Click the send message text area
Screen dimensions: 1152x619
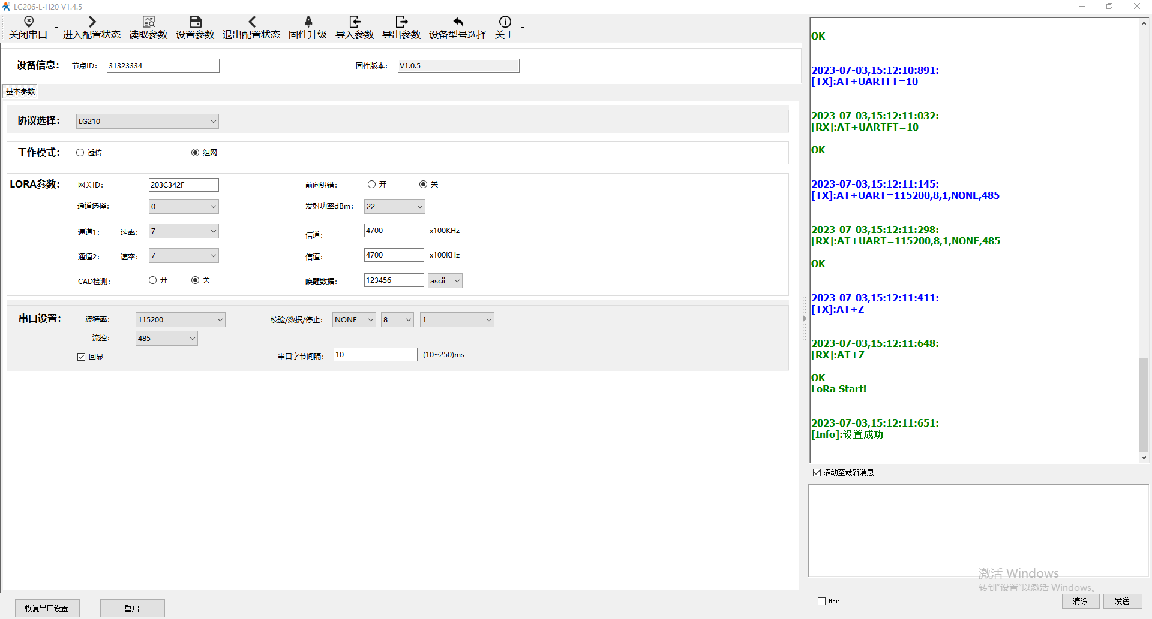pos(978,531)
